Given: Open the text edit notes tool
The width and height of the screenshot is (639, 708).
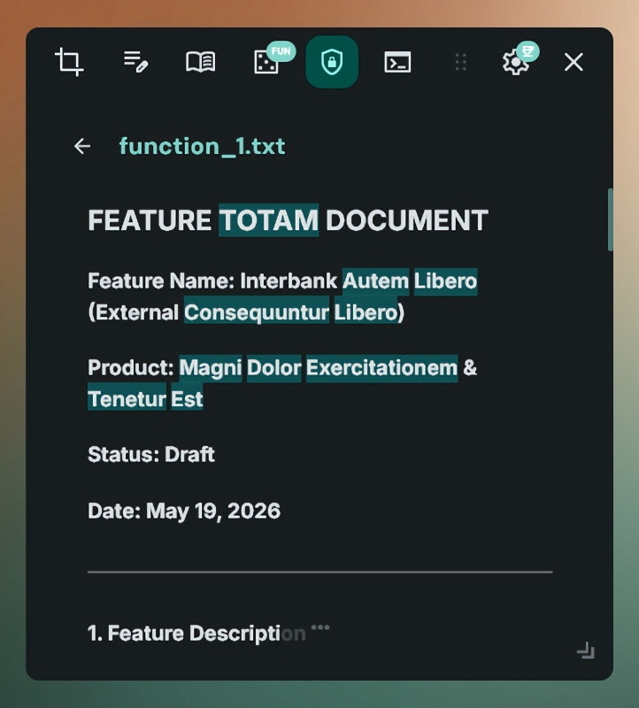Looking at the screenshot, I should click(x=135, y=62).
